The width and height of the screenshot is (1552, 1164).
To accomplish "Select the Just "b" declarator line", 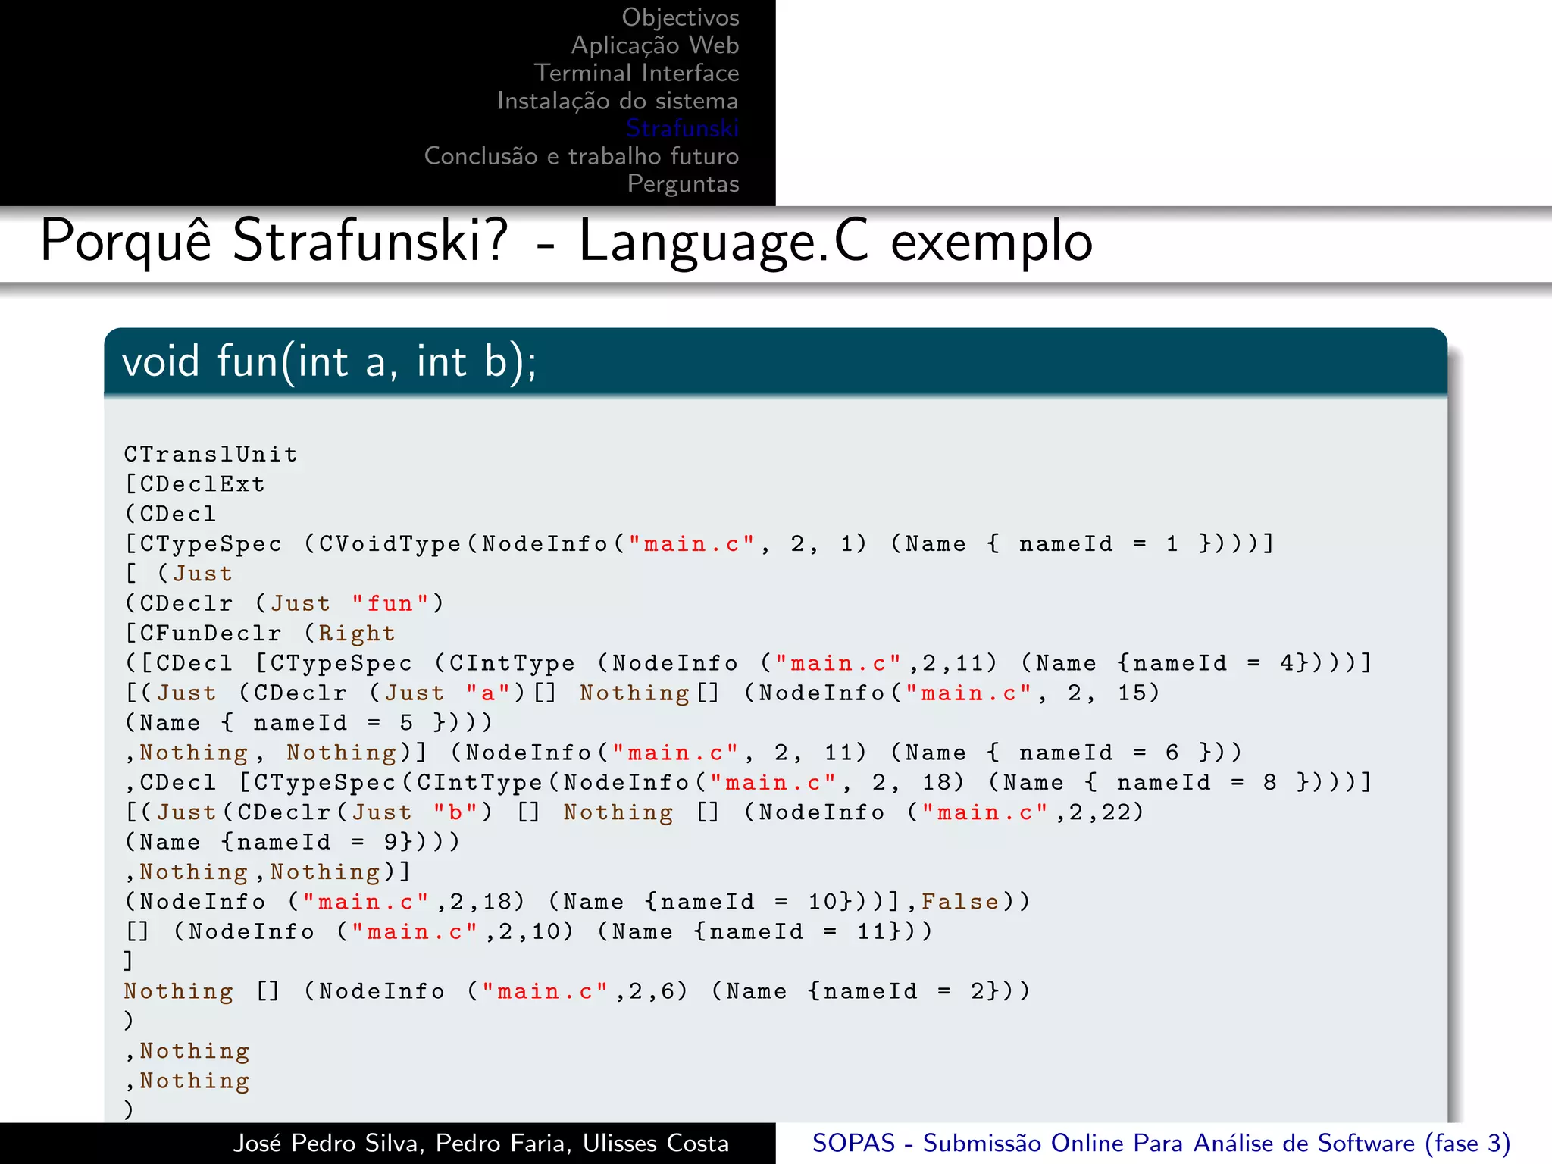I will pyautogui.click(x=634, y=812).
